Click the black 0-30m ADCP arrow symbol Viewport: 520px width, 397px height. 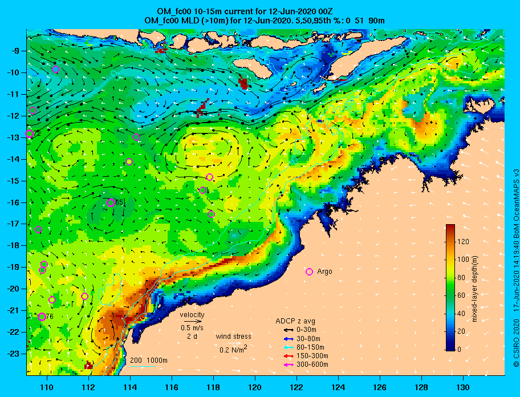289,330
